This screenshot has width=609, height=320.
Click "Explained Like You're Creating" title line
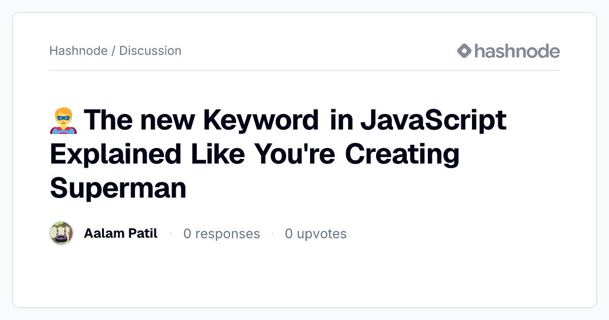(254, 154)
